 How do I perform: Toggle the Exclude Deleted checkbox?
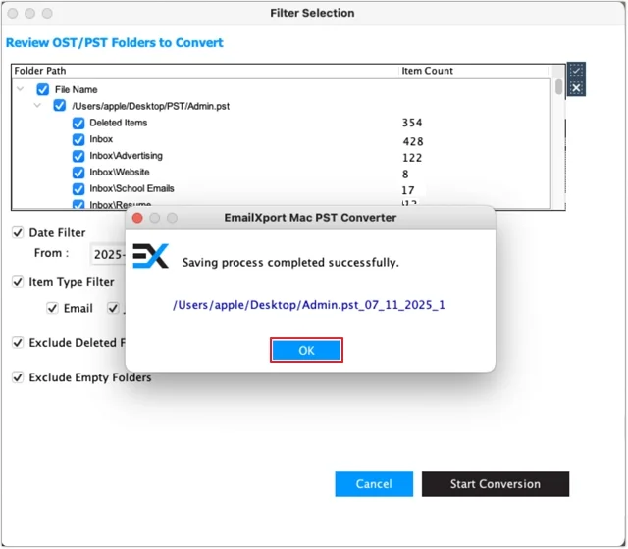(x=18, y=343)
